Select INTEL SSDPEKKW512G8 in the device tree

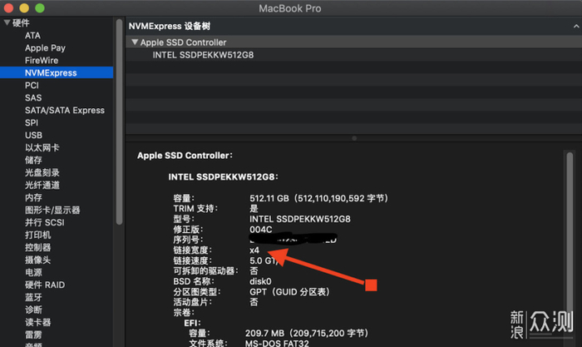click(203, 55)
